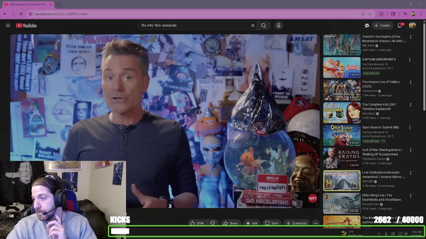Install app icon in the address bar
This screenshot has height=239, width=426.
pyautogui.click(x=363, y=14)
